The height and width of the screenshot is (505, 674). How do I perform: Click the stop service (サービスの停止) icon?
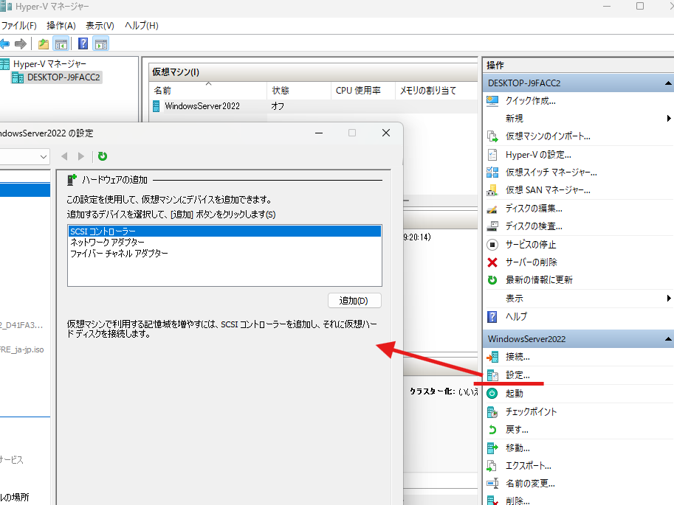point(492,244)
